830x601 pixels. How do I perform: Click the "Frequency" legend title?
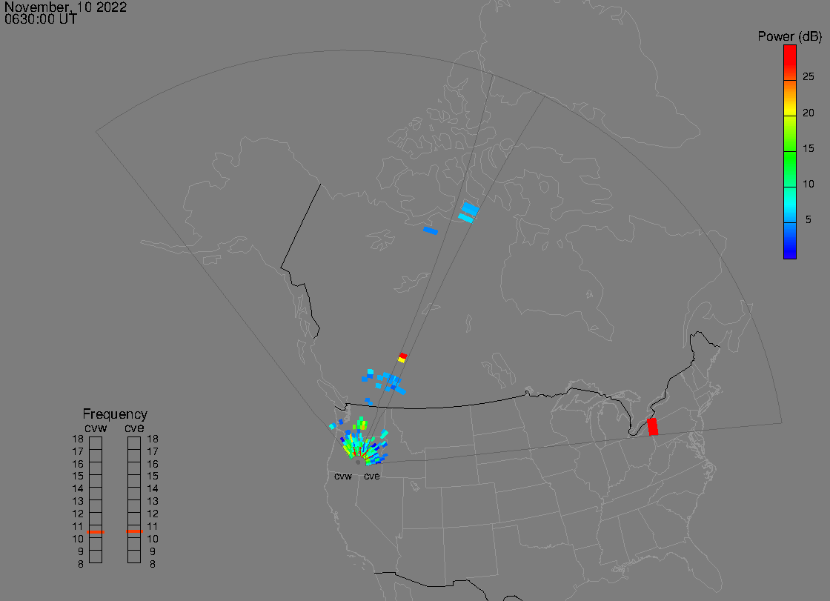point(115,414)
